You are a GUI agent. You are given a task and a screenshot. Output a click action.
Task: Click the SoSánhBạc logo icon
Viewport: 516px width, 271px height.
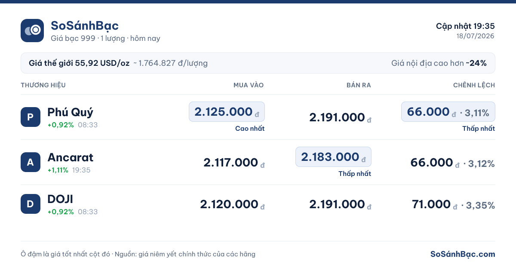pyautogui.click(x=32, y=31)
